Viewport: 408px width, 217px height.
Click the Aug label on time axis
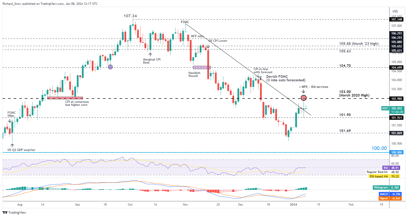(20, 205)
